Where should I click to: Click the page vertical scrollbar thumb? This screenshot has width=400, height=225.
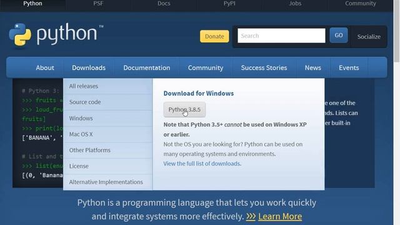coord(397,31)
